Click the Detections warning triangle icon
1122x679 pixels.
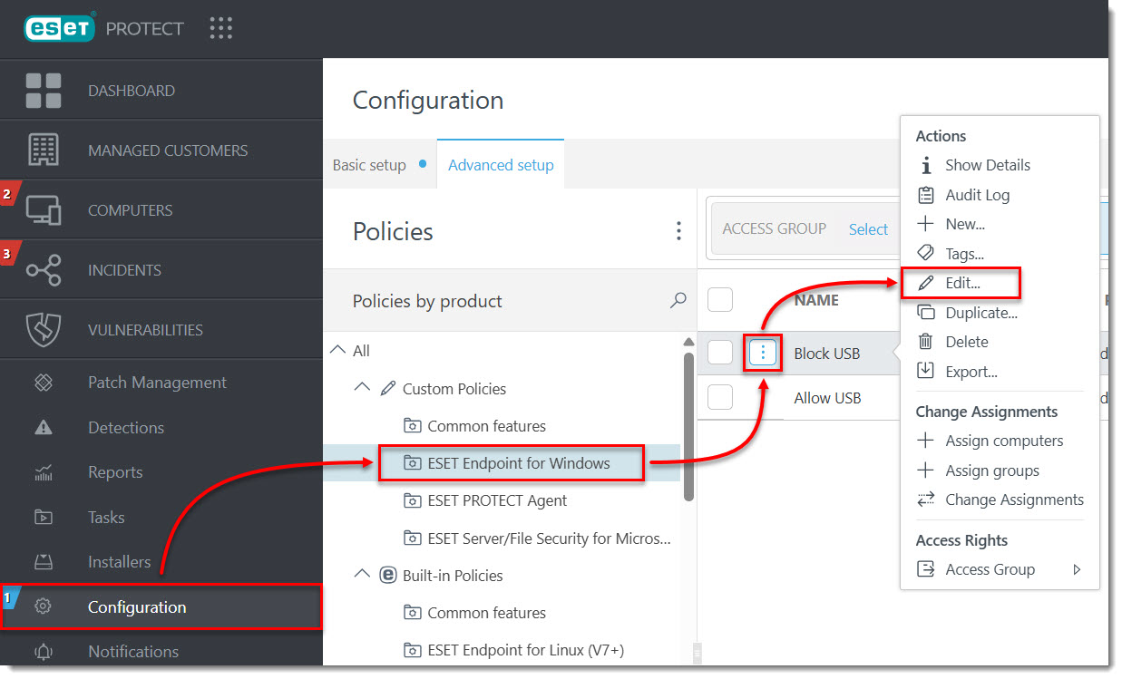click(44, 428)
